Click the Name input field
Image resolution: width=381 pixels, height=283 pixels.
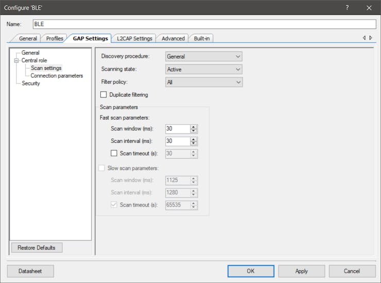pyautogui.click(x=204, y=24)
